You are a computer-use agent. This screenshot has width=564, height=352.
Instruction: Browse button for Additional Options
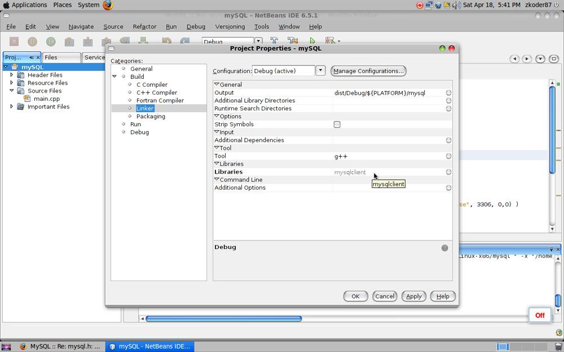pyautogui.click(x=448, y=188)
